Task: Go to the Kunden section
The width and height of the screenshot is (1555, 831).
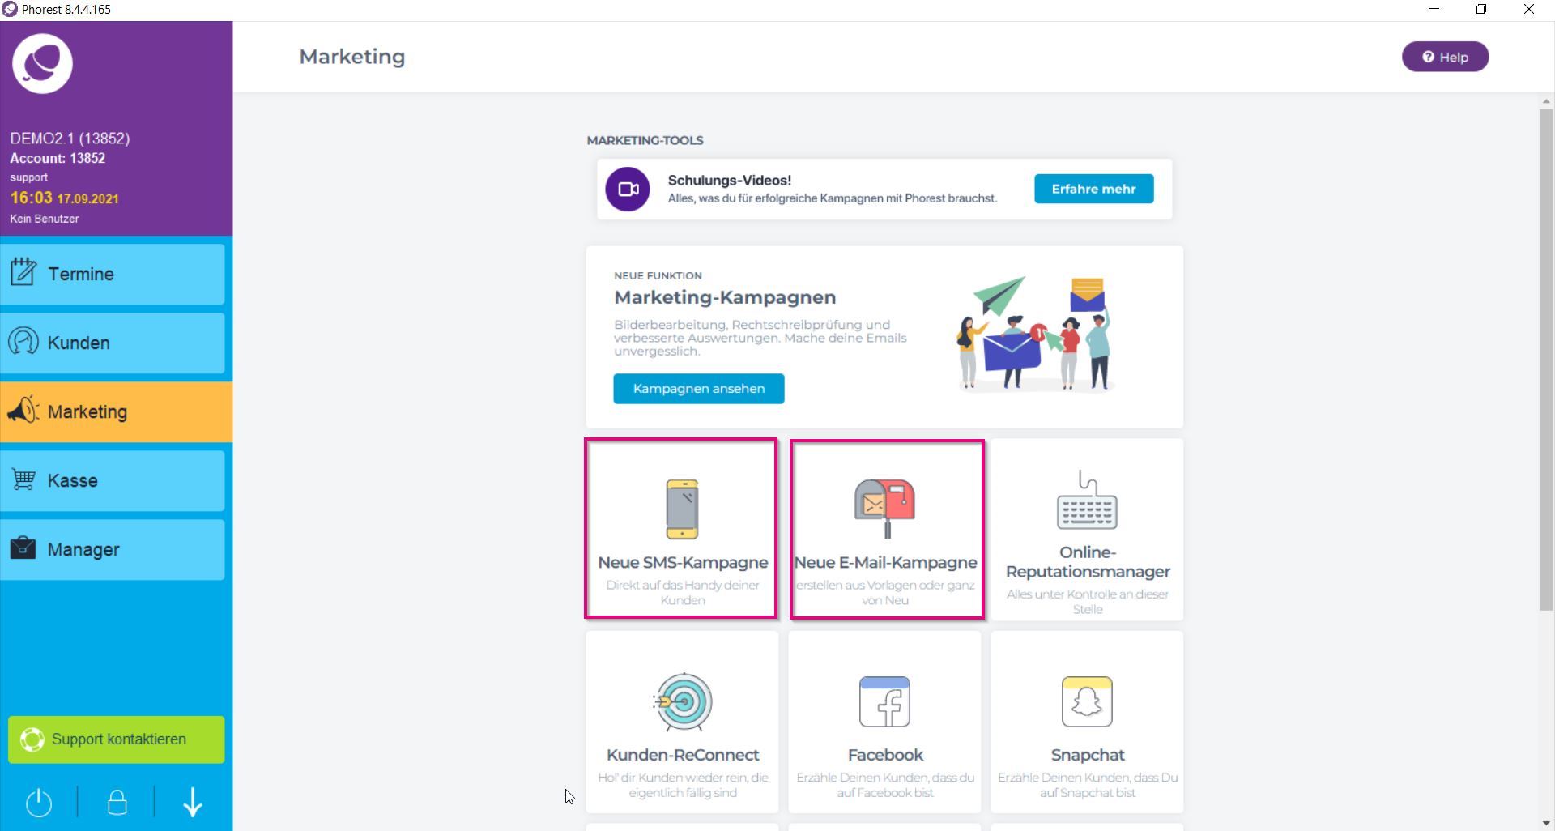Action: point(113,343)
